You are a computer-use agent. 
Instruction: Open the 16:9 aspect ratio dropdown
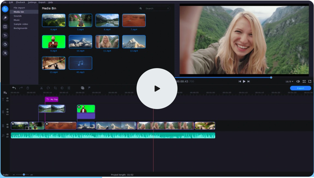289,82
